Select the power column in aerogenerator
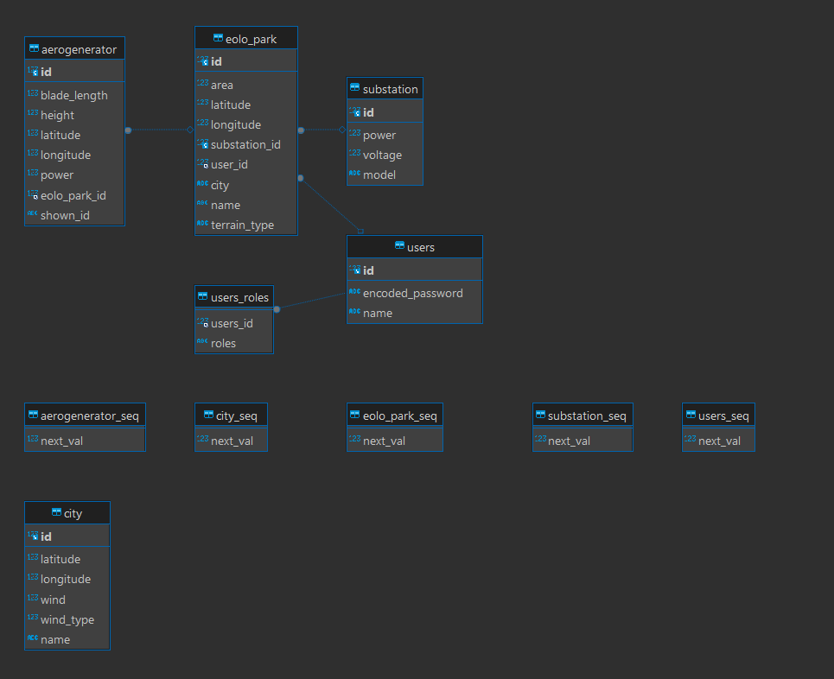 [74, 175]
